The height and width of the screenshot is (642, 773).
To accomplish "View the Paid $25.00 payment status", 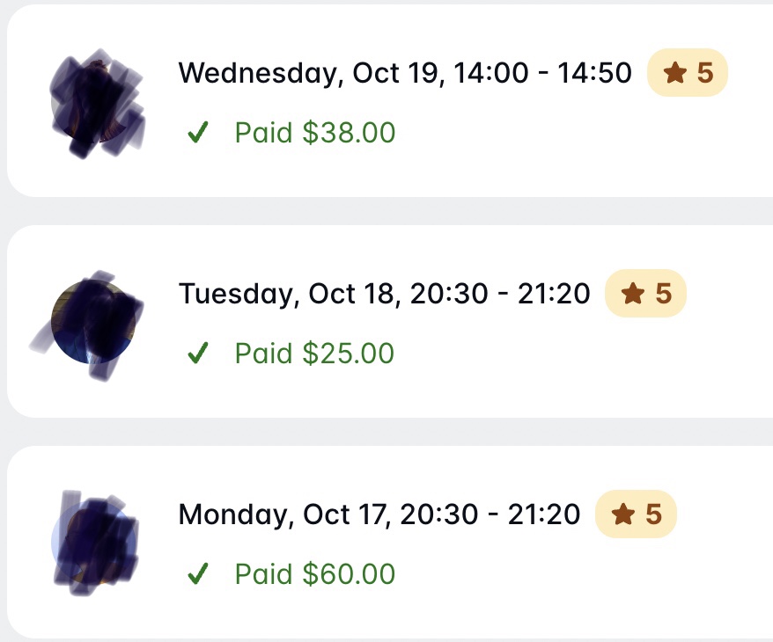I will pyautogui.click(x=314, y=353).
